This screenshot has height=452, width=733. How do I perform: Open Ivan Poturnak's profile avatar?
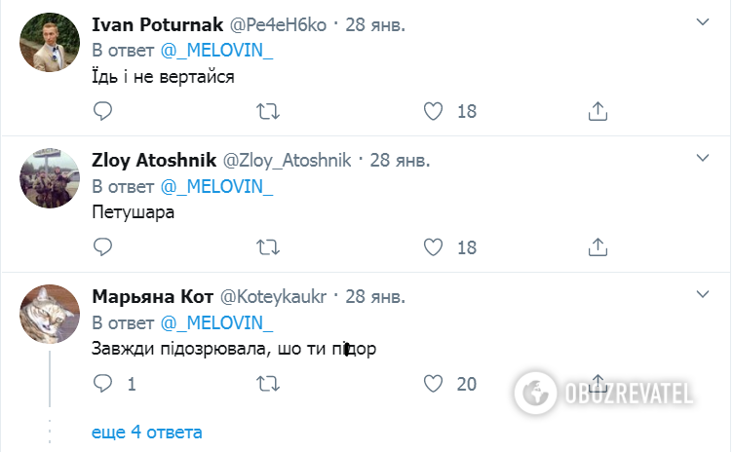pos(50,42)
